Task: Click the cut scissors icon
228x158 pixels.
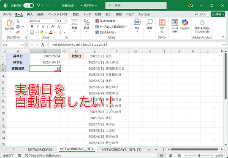Action: tap(18, 21)
